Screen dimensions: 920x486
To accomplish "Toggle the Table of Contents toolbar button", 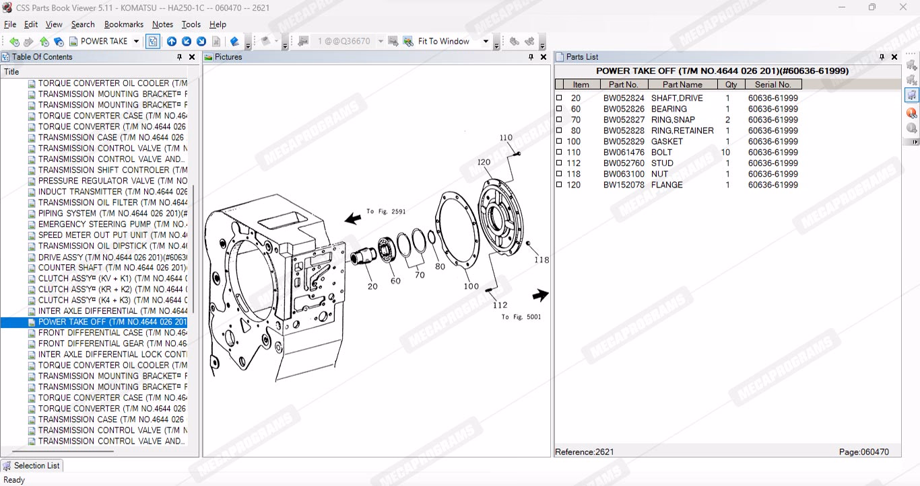I will 153,42.
